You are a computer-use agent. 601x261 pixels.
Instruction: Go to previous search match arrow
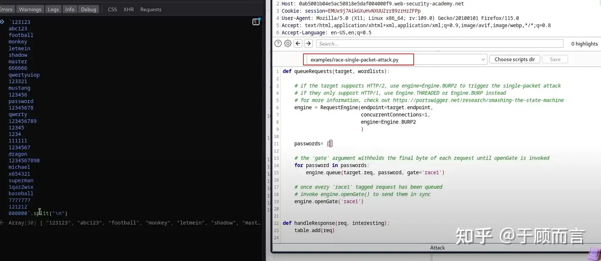pyautogui.click(x=298, y=43)
